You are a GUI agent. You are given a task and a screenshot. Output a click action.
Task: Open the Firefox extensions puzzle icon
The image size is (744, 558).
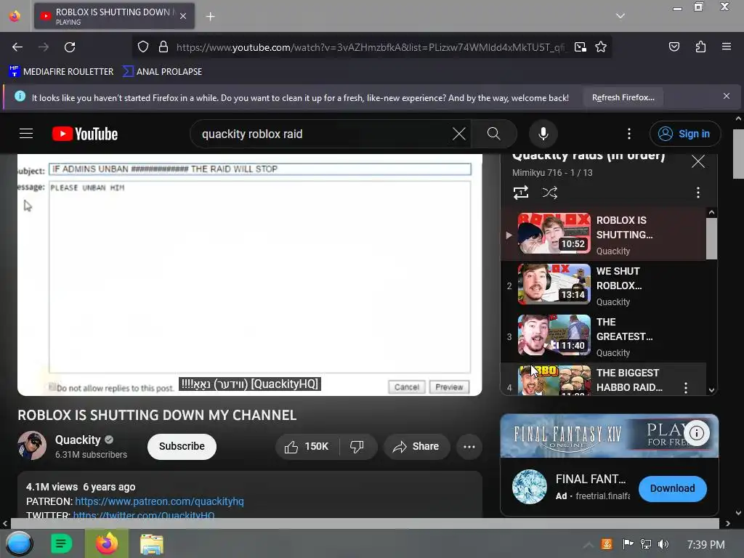tap(700, 46)
